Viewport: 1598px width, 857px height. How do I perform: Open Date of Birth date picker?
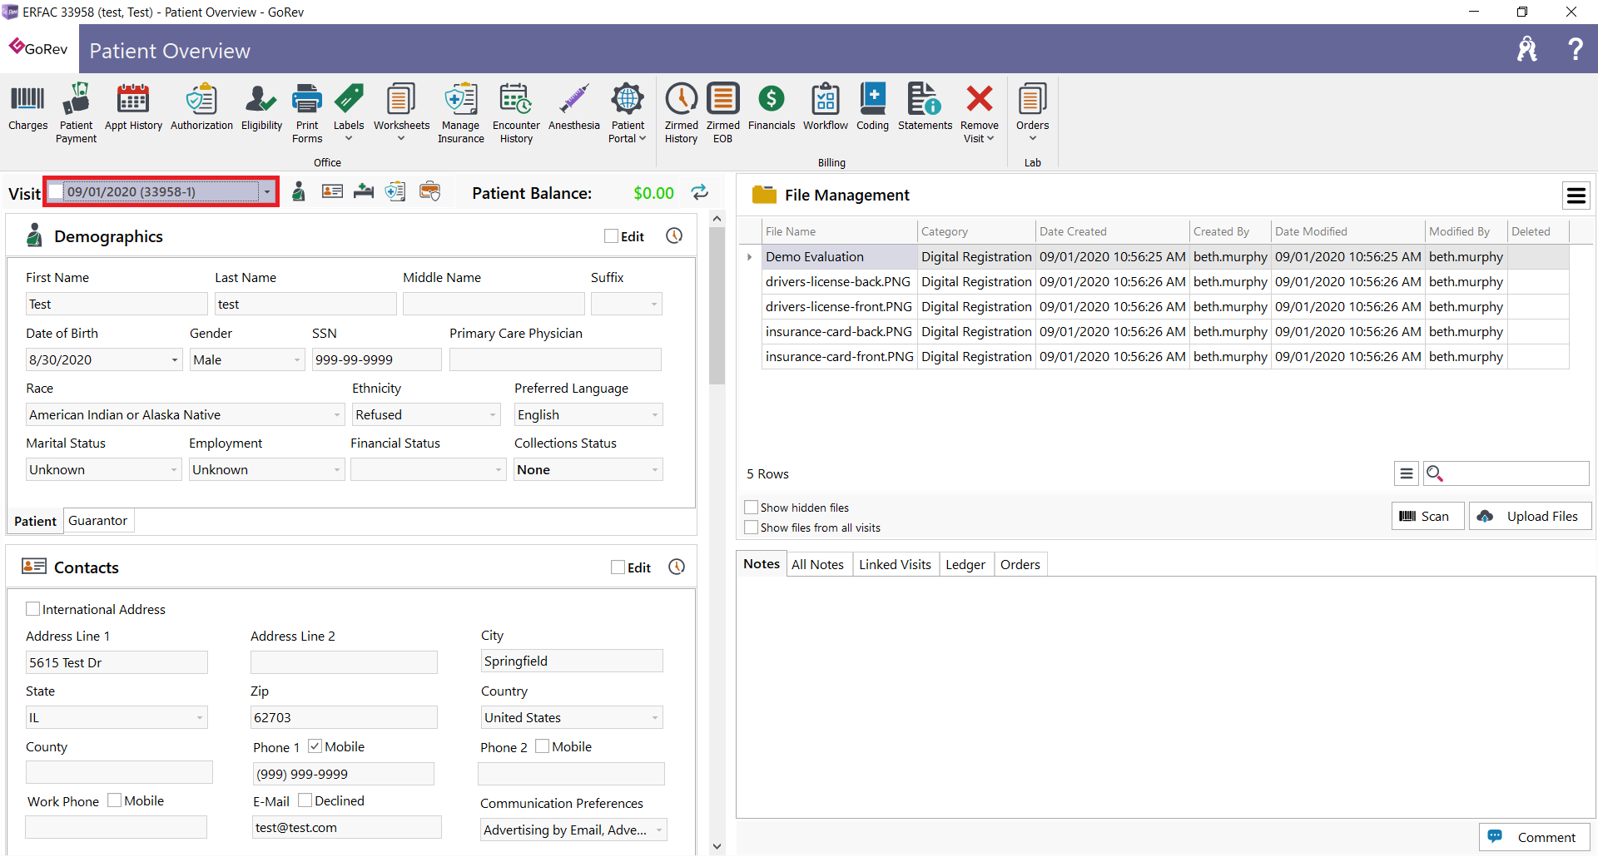coord(174,359)
